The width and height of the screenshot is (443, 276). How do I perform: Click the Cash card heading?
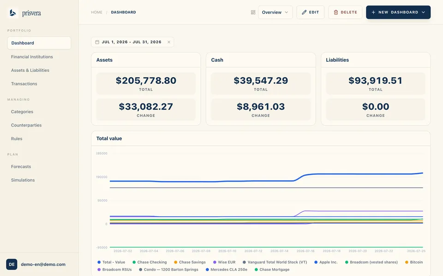point(217,60)
